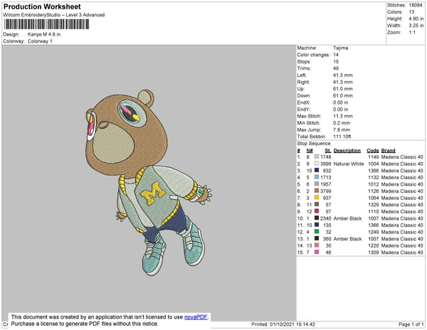This screenshot has height=330, width=427.
Task: Select the Natural White swatch in stop 2
Action: tap(317, 164)
